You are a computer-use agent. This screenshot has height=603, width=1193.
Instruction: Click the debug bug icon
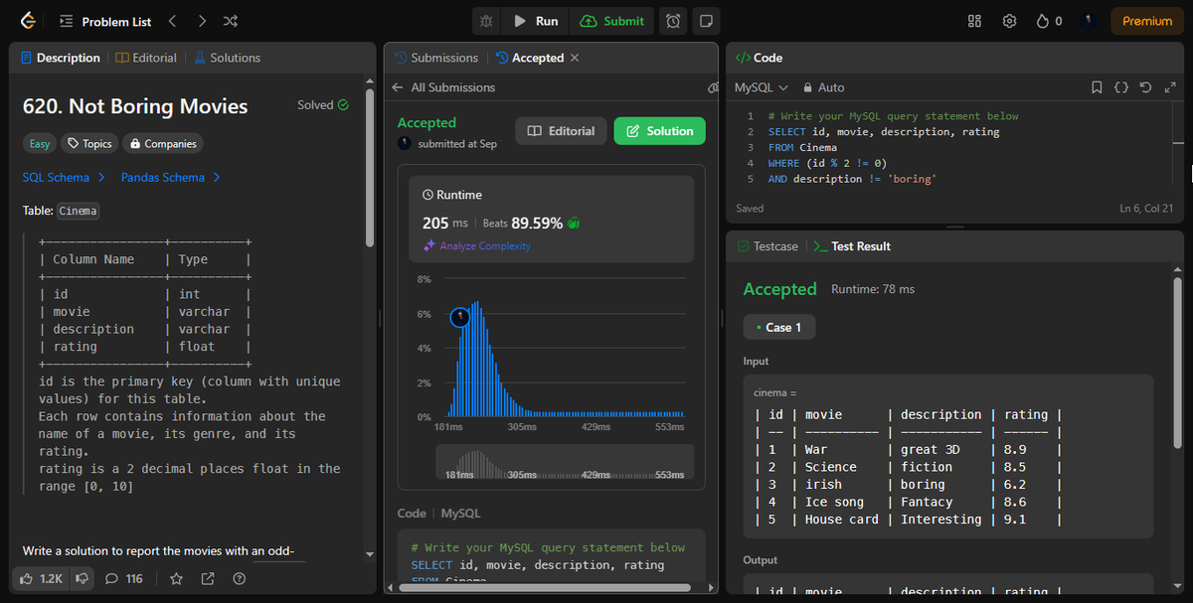click(486, 21)
